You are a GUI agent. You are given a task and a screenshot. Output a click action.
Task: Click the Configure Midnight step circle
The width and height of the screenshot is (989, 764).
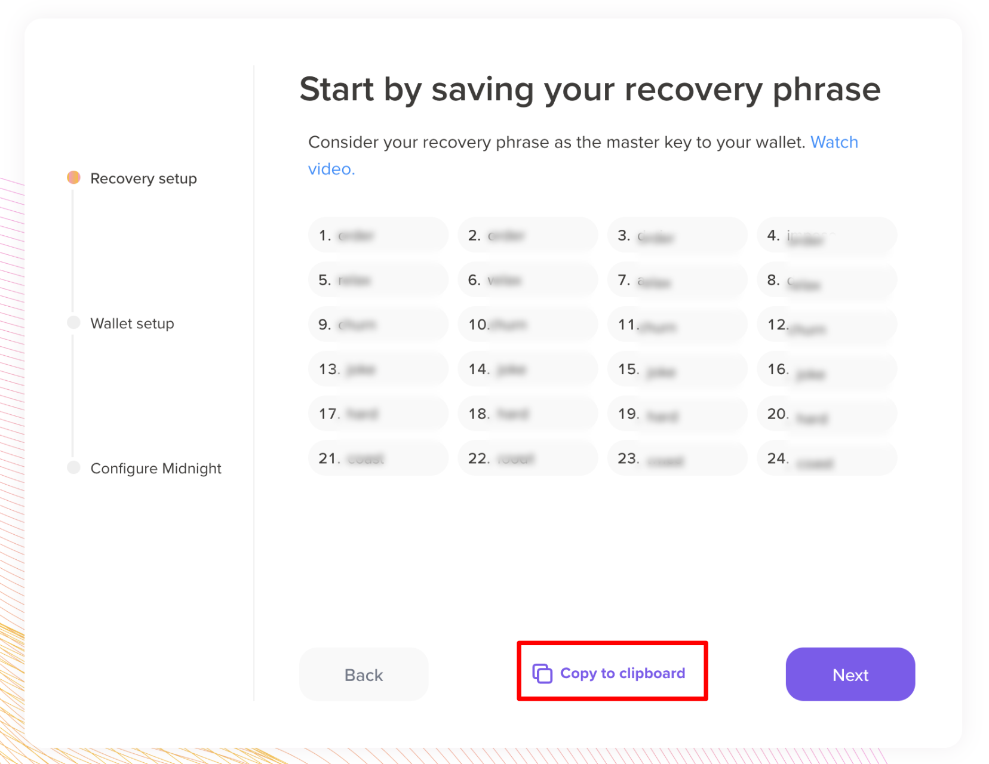coord(73,467)
